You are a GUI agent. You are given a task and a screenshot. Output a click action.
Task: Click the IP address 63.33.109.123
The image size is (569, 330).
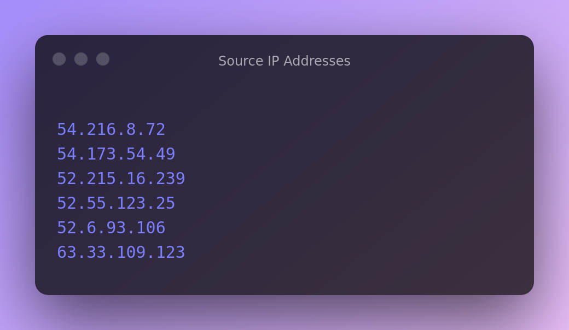[x=121, y=252]
